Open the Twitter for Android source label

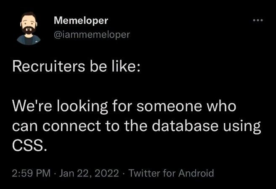point(171,173)
